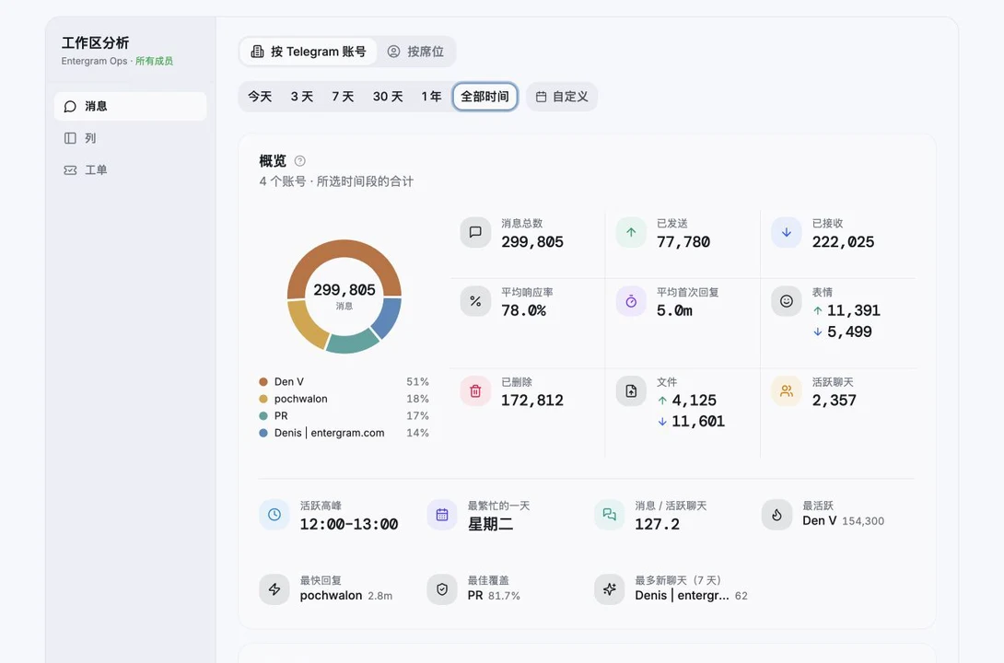The width and height of the screenshot is (1004, 663).
Task: Click the sent files count 4,125
Action: (x=695, y=401)
